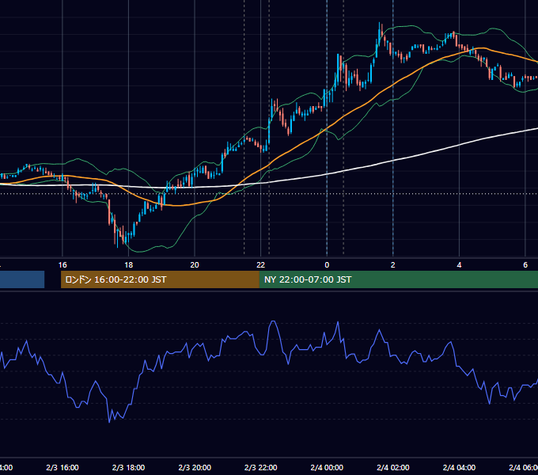Click the '6' hour label on price chart axis
Viewport: 538px width, 475px height.
point(525,265)
